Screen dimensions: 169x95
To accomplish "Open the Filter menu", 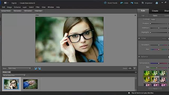I will [37, 7].
